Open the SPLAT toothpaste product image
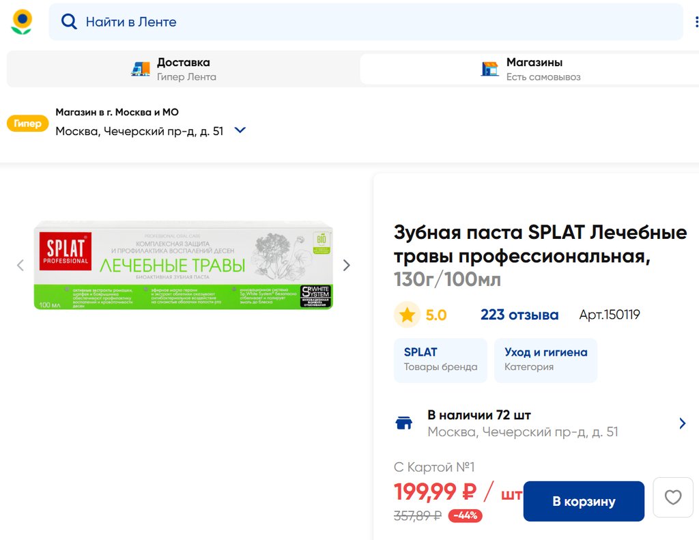 [x=183, y=265]
